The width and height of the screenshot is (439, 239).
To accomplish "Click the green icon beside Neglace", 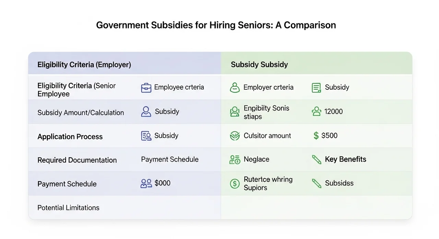I will coord(235,160).
